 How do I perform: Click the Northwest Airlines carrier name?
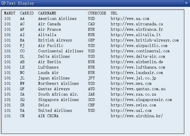(x=58, y=83)
